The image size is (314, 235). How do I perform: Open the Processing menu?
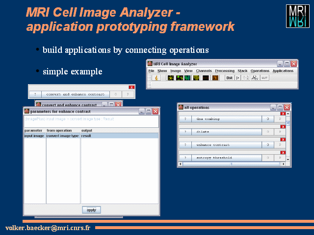click(225, 70)
